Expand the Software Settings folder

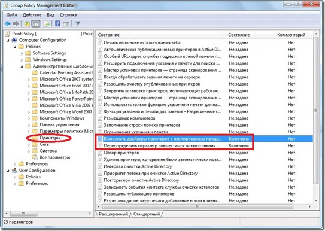click(22, 53)
